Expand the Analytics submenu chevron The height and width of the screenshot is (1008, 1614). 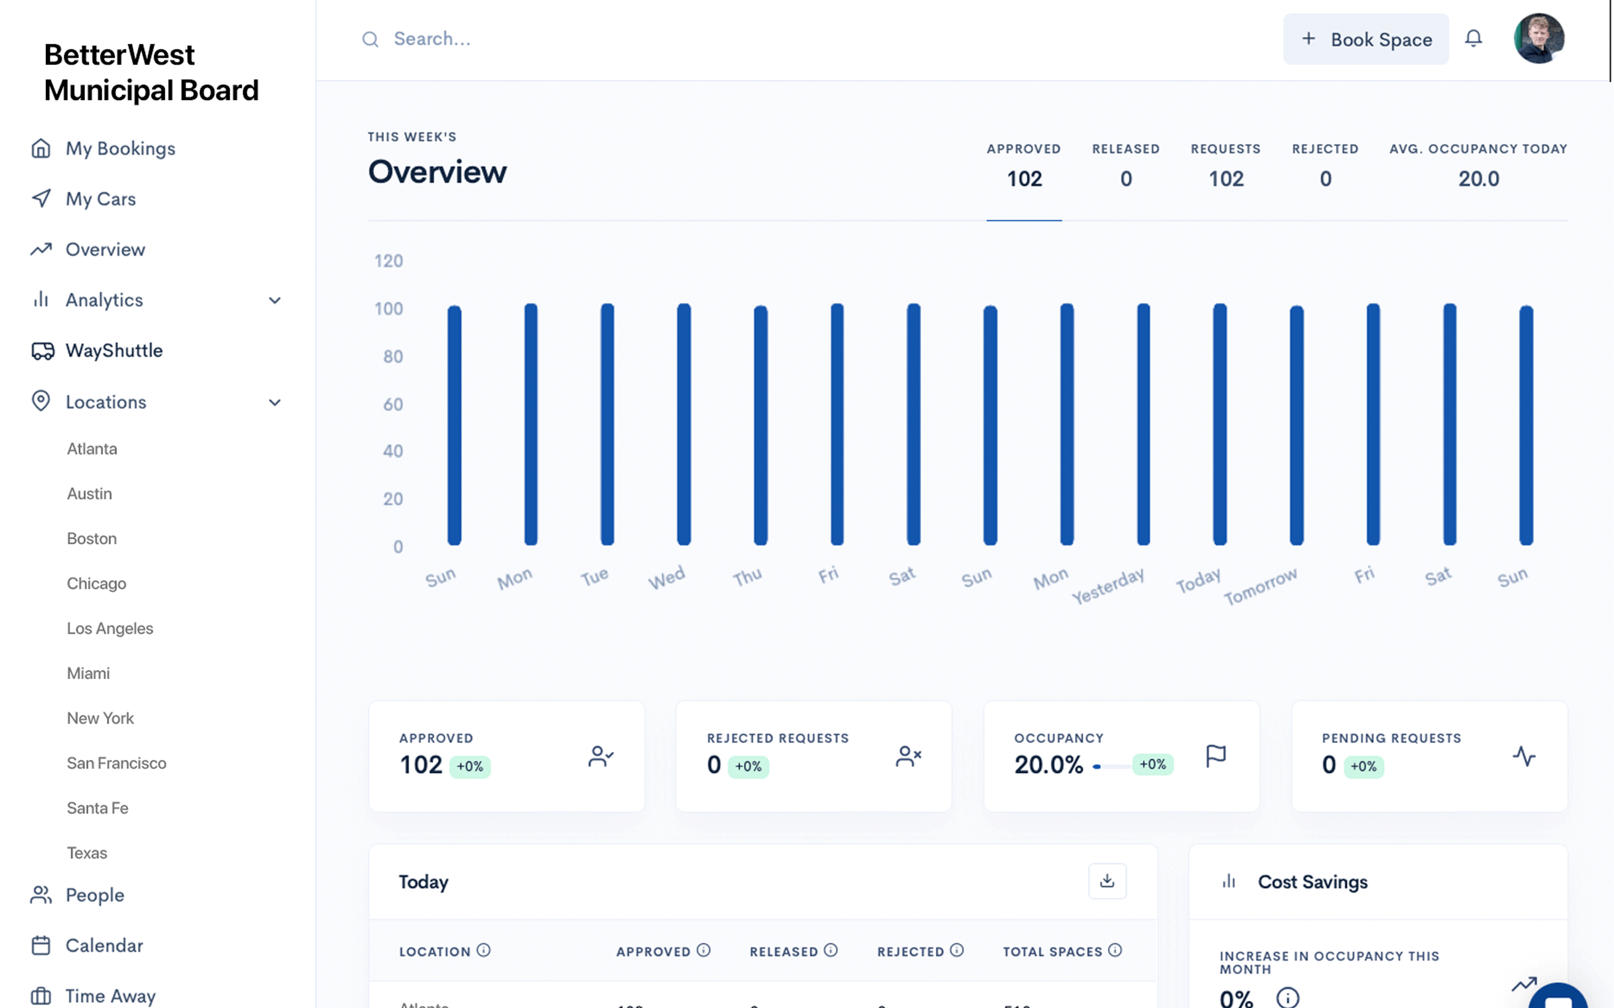(x=275, y=301)
